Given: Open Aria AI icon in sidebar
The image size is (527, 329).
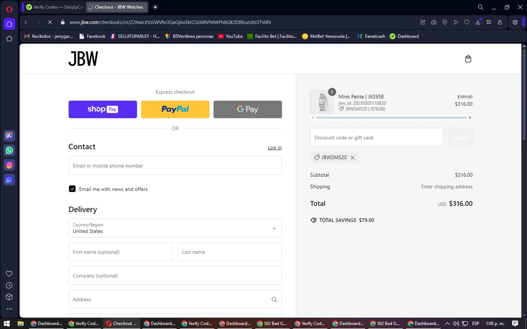Looking at the screenshot, I should 9,136.
